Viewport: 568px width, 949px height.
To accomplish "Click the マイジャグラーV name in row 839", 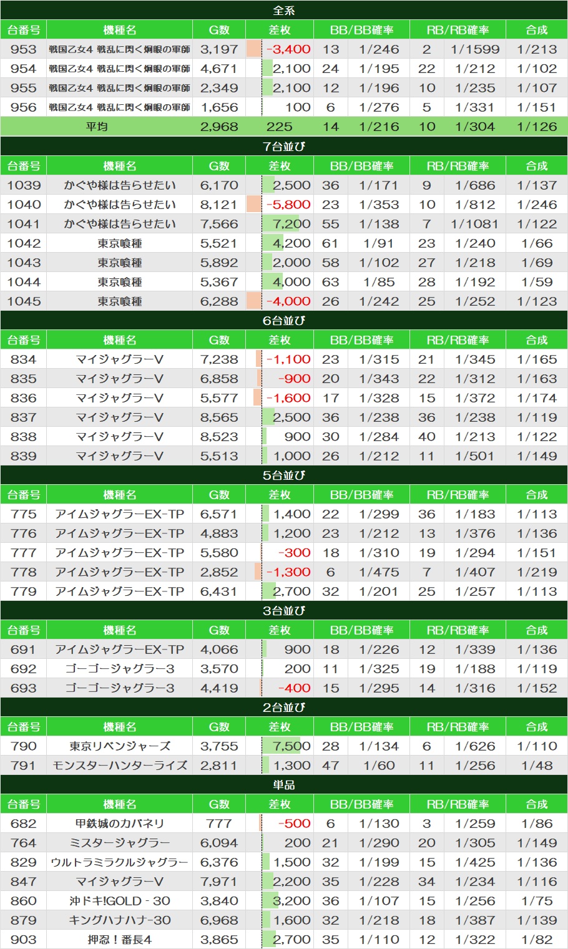I will click(x=120, y=456).
